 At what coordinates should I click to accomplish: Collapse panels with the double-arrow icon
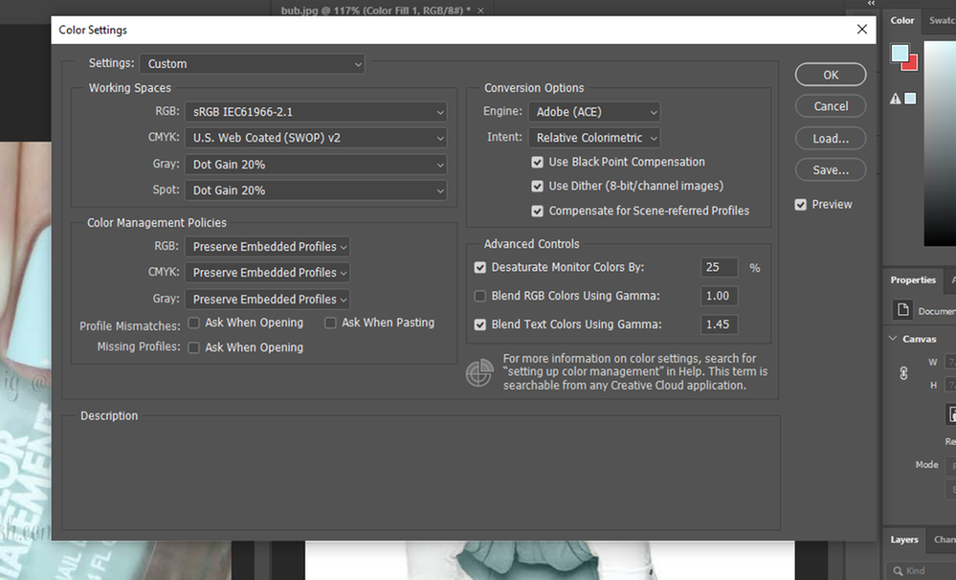[871, 4]
